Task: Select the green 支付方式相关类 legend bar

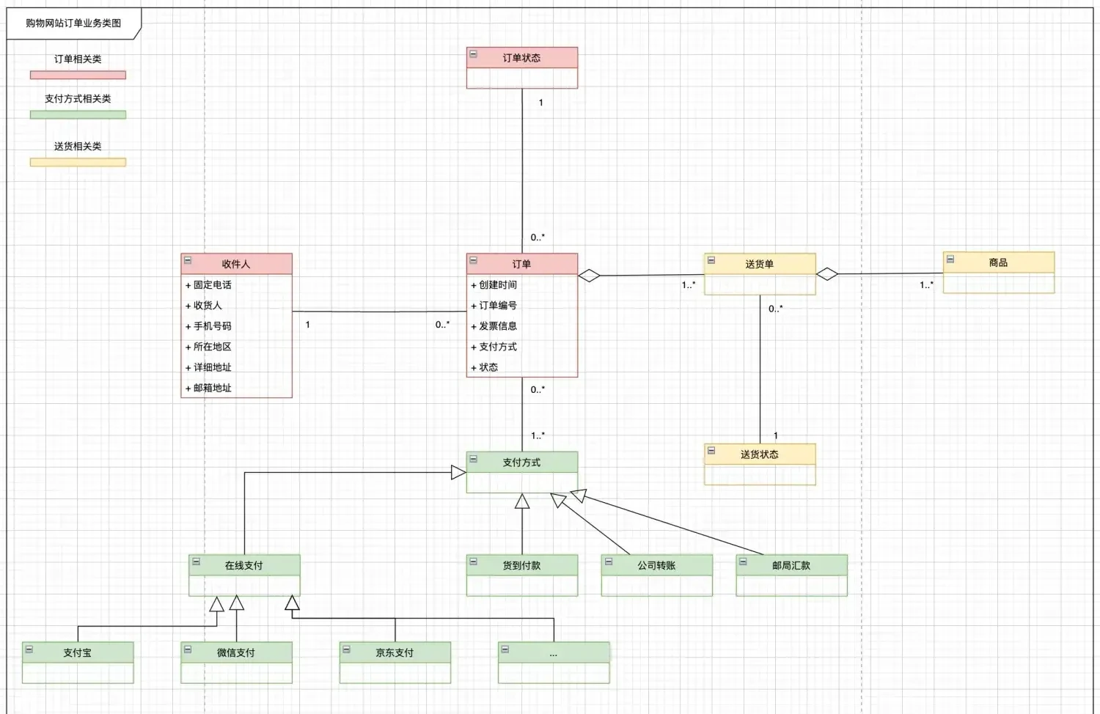Action: (x=78, y=114)
